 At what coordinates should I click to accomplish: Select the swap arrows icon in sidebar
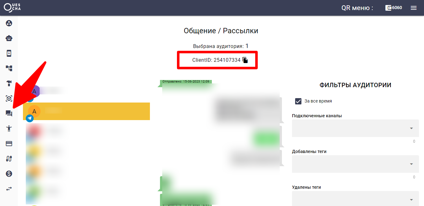pos(9,189)
